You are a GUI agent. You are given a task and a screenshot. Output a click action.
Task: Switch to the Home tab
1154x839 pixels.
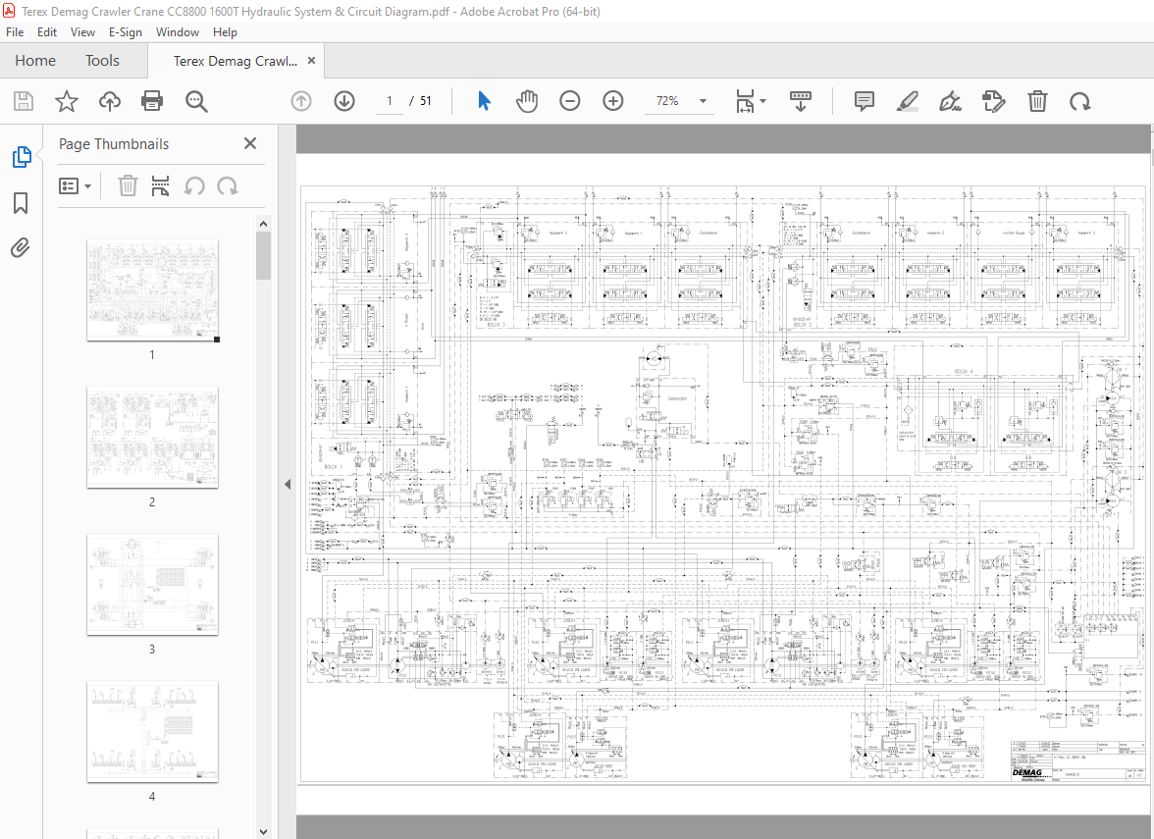click(x=35, y=61)
